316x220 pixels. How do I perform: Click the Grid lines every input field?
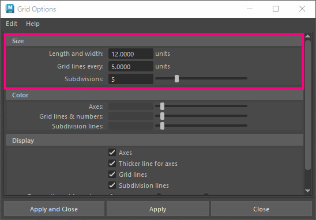(131, 66)
